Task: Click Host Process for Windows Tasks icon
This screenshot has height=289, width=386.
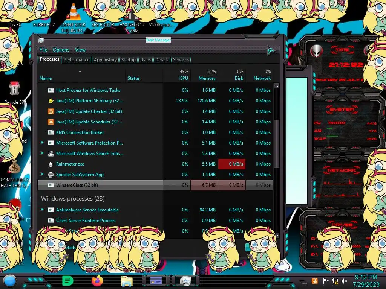Action: tap(51, 90)
